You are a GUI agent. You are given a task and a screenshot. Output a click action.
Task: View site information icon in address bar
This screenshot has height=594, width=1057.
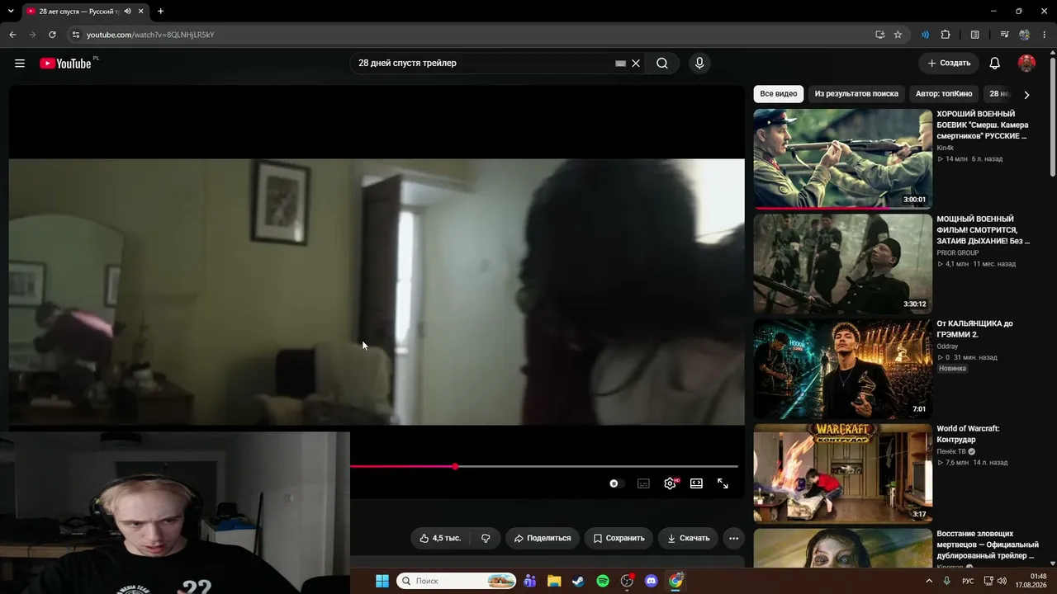tap(75, 35)
